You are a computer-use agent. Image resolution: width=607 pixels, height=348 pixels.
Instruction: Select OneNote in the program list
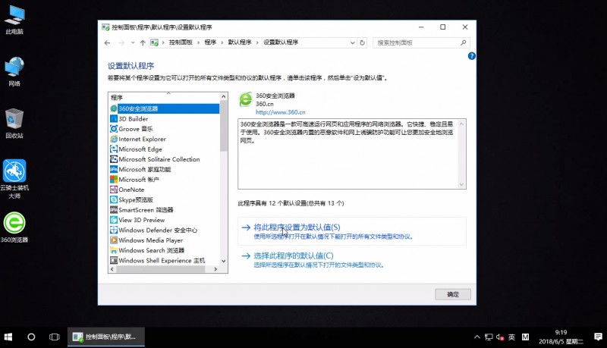tap(165, 190)
